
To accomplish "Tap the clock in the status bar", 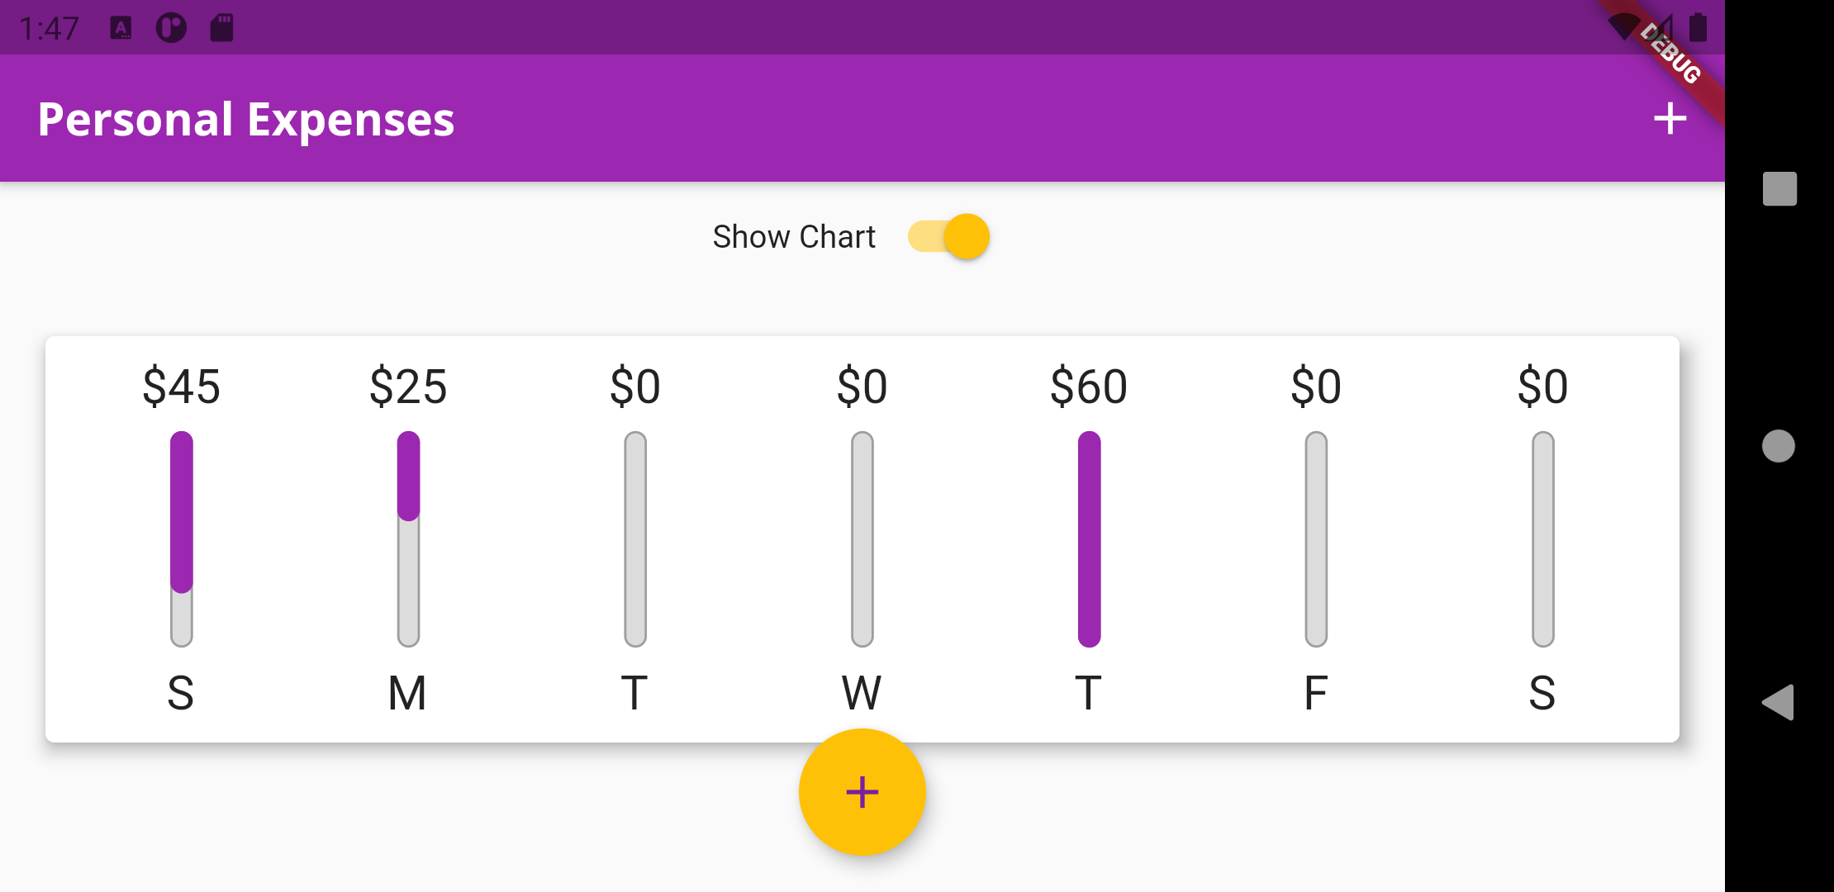I will click(x=50, y=26).
